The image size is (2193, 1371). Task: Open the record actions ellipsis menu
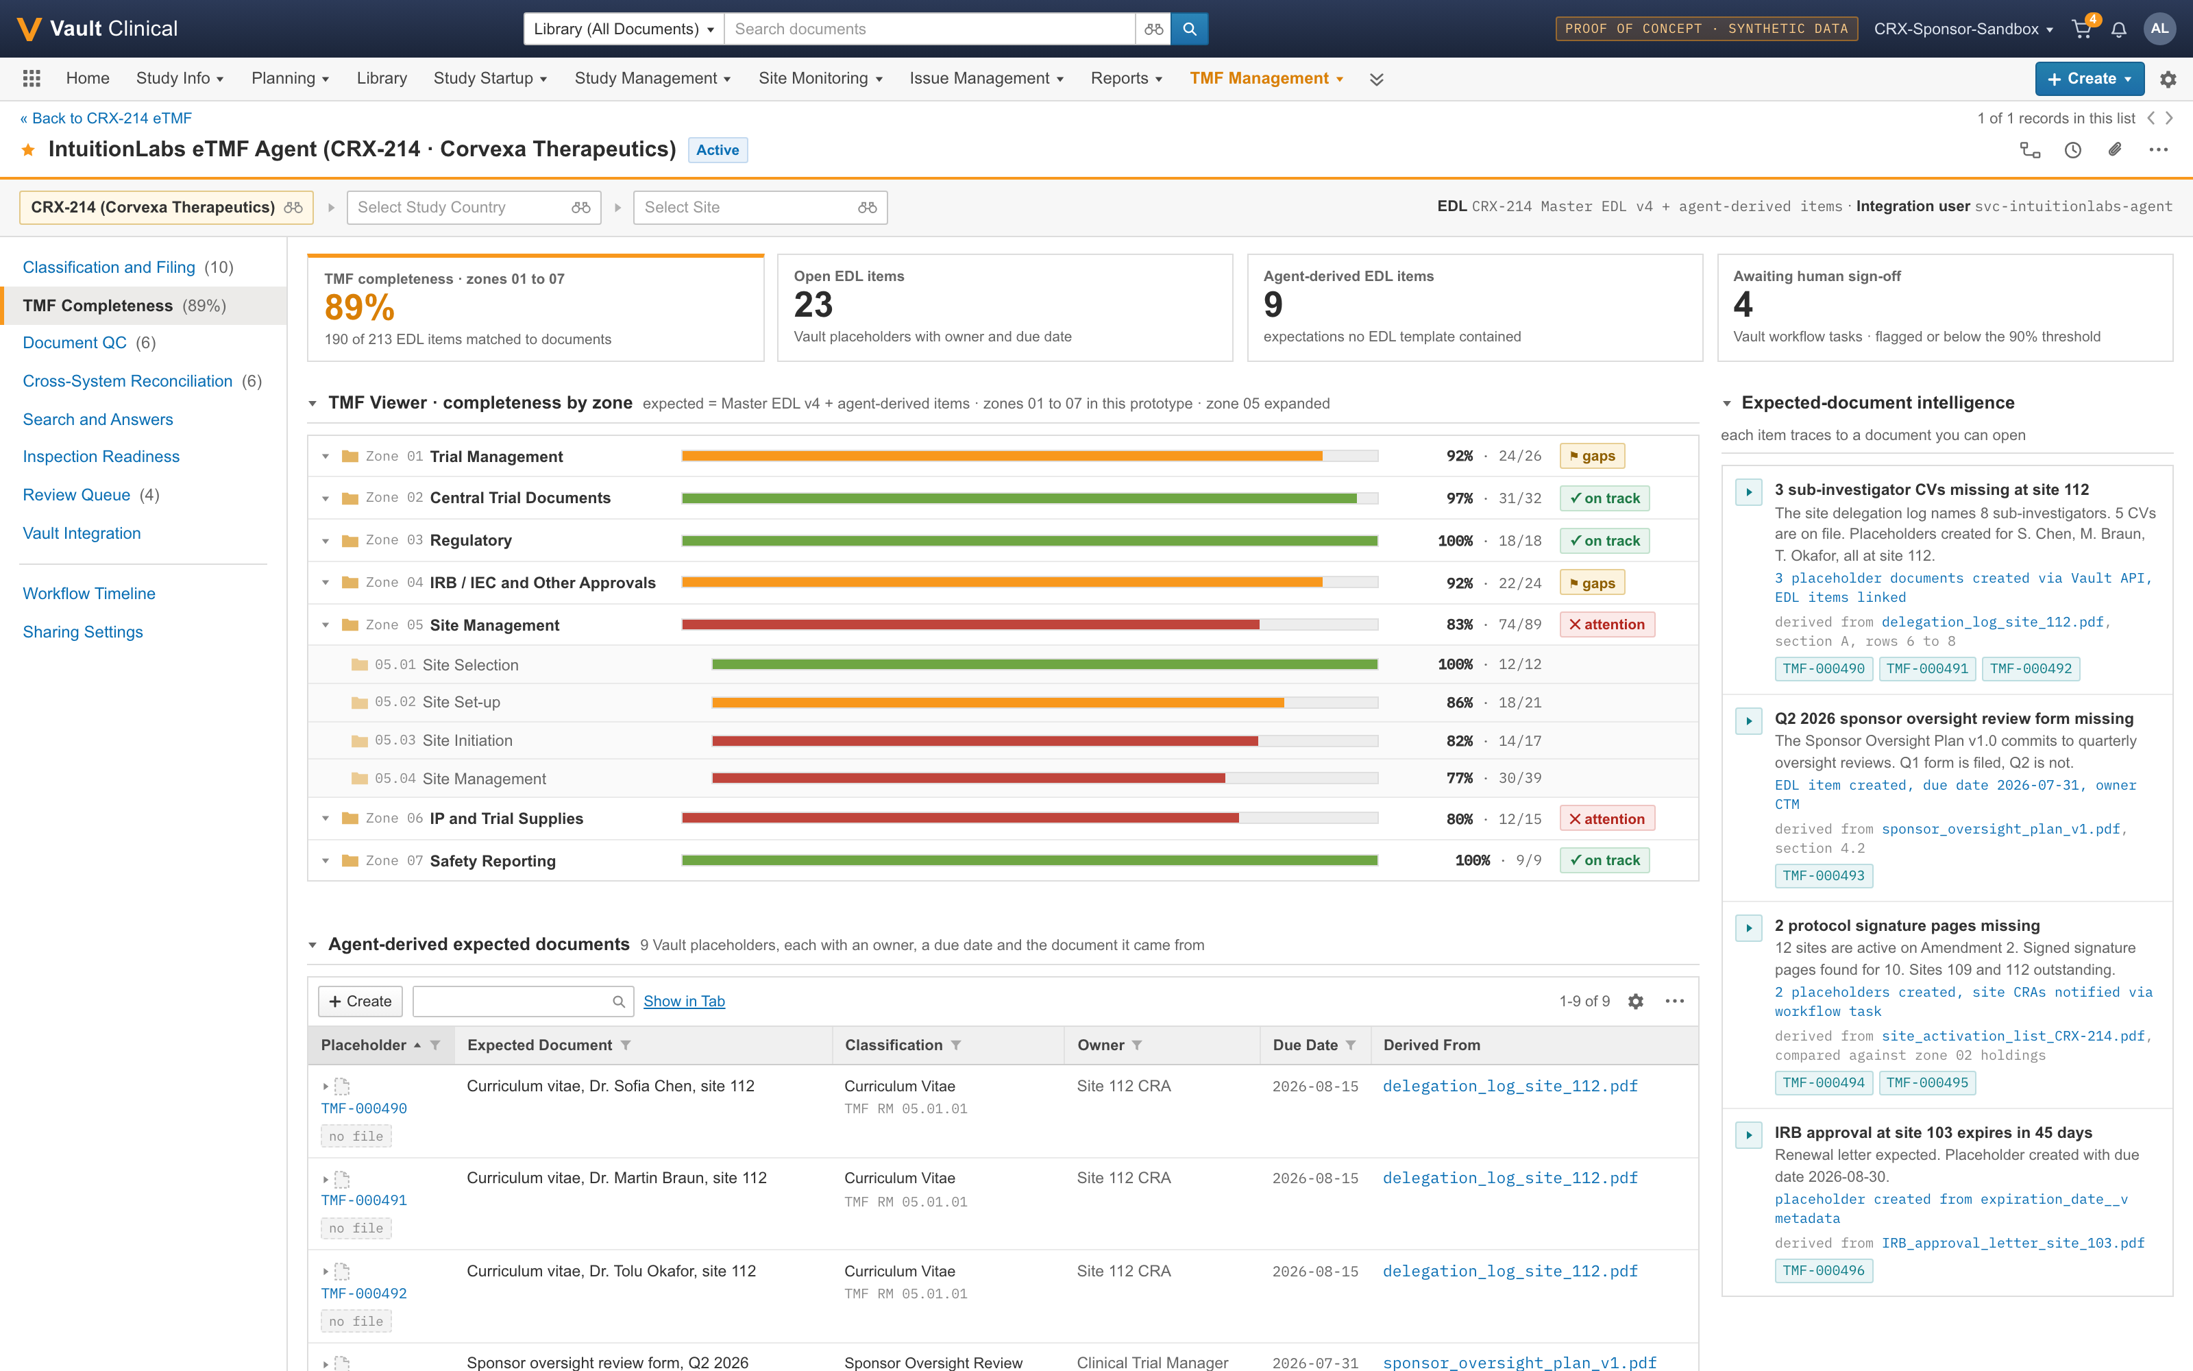[2159, 149]
